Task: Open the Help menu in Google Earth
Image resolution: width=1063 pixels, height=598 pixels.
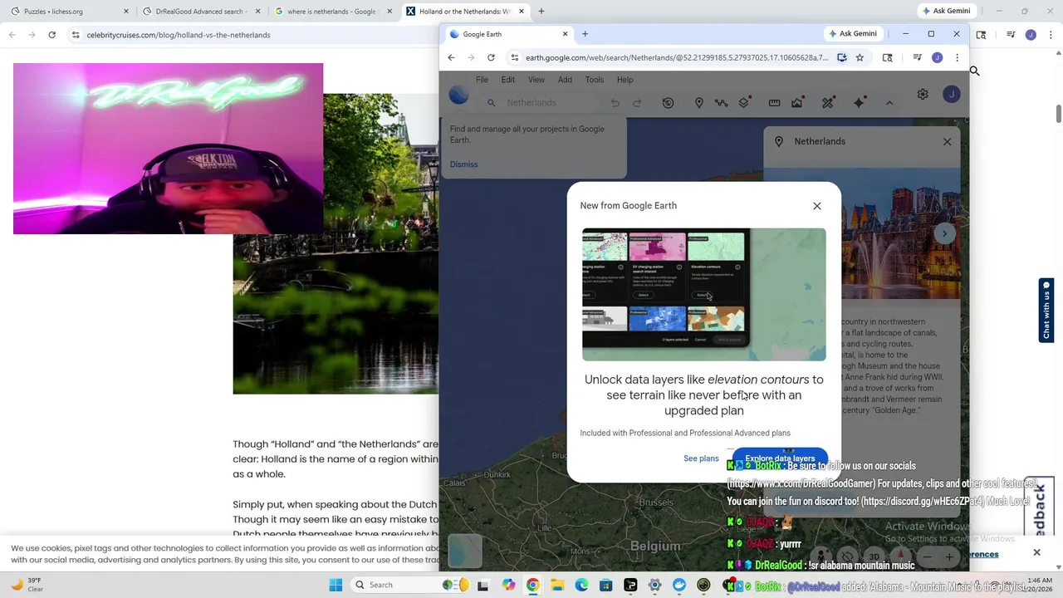Action: [x=625, y=80]
